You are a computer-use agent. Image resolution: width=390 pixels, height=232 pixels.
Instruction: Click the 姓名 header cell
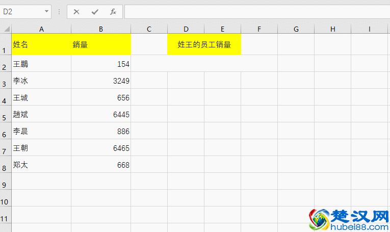(x=41, y=44)
